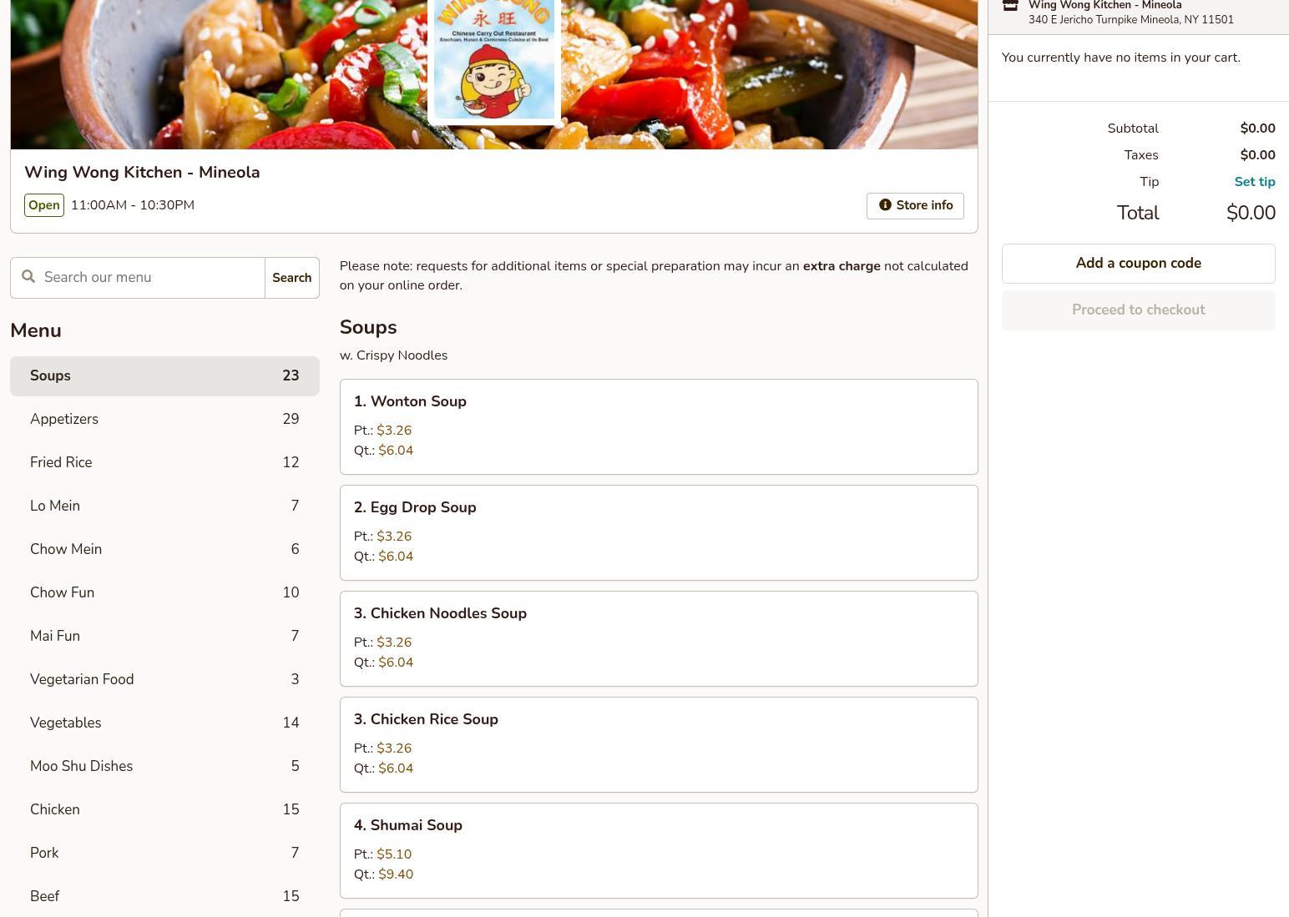
Task: Click the Wing Wong restaurant logo
Action: pyautogui.click(x=494, y=58)
